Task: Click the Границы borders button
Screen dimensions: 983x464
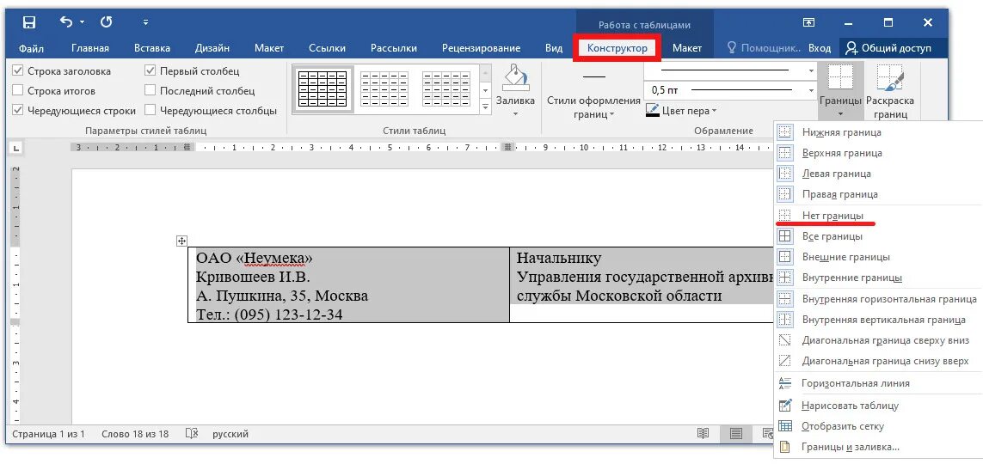Action: point(841,91)
